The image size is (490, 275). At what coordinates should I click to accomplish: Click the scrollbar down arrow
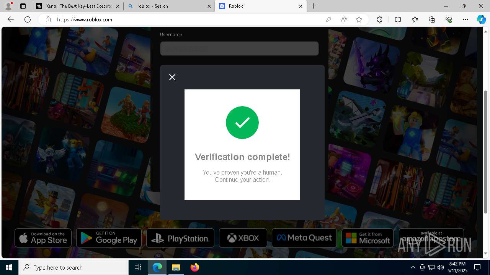tap(486, 254)
